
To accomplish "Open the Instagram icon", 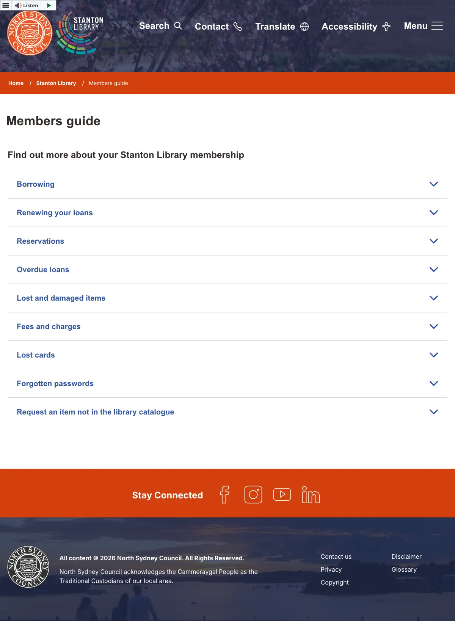I will (x=253, y=495).
